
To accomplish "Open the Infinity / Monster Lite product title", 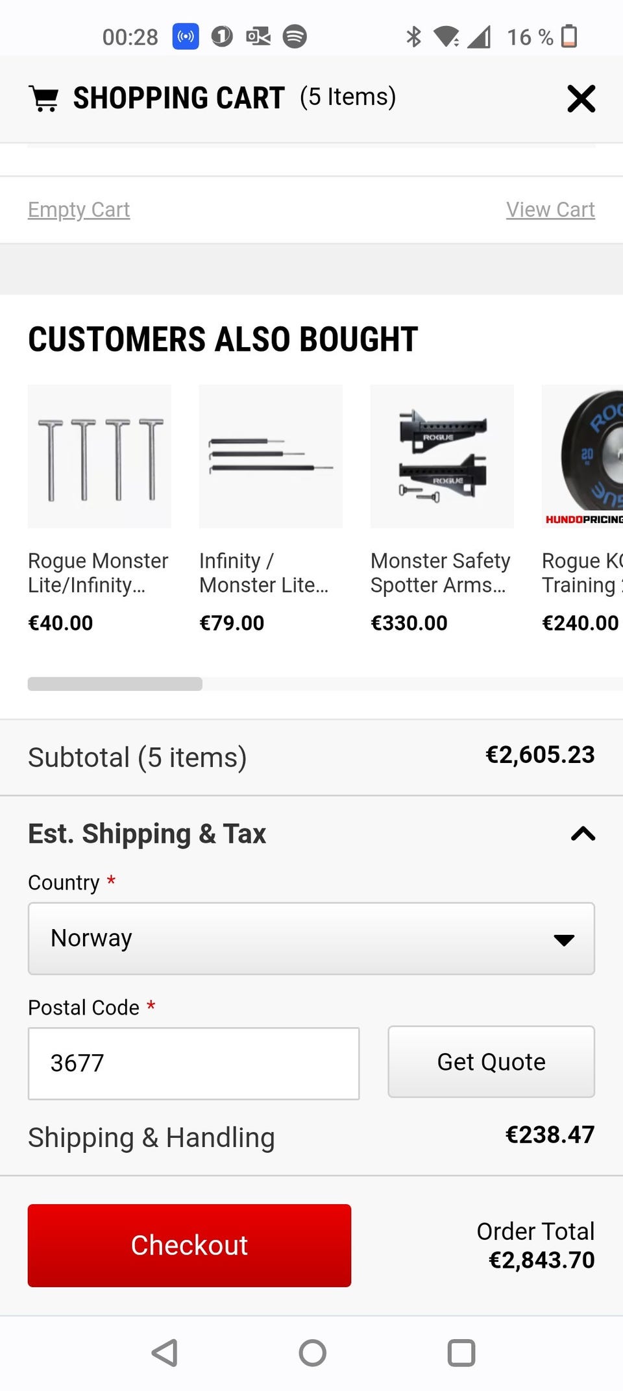I will (264, 573).
